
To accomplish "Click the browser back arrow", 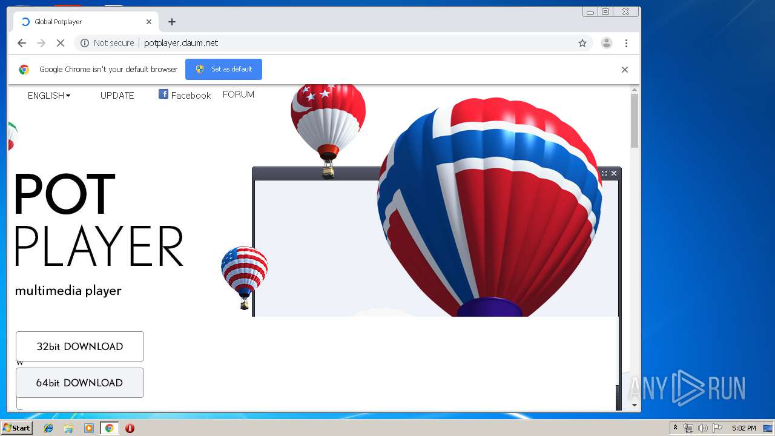I will [22, 43].
